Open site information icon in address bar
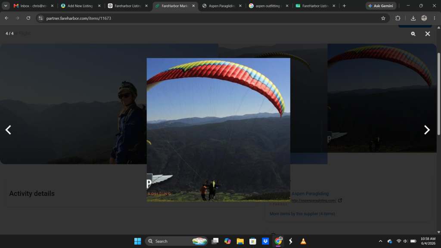The width and height of the screenshot is (441, 248). (40, 18)
